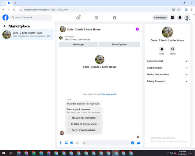Show hidden system tray icons

pos(168,153)
